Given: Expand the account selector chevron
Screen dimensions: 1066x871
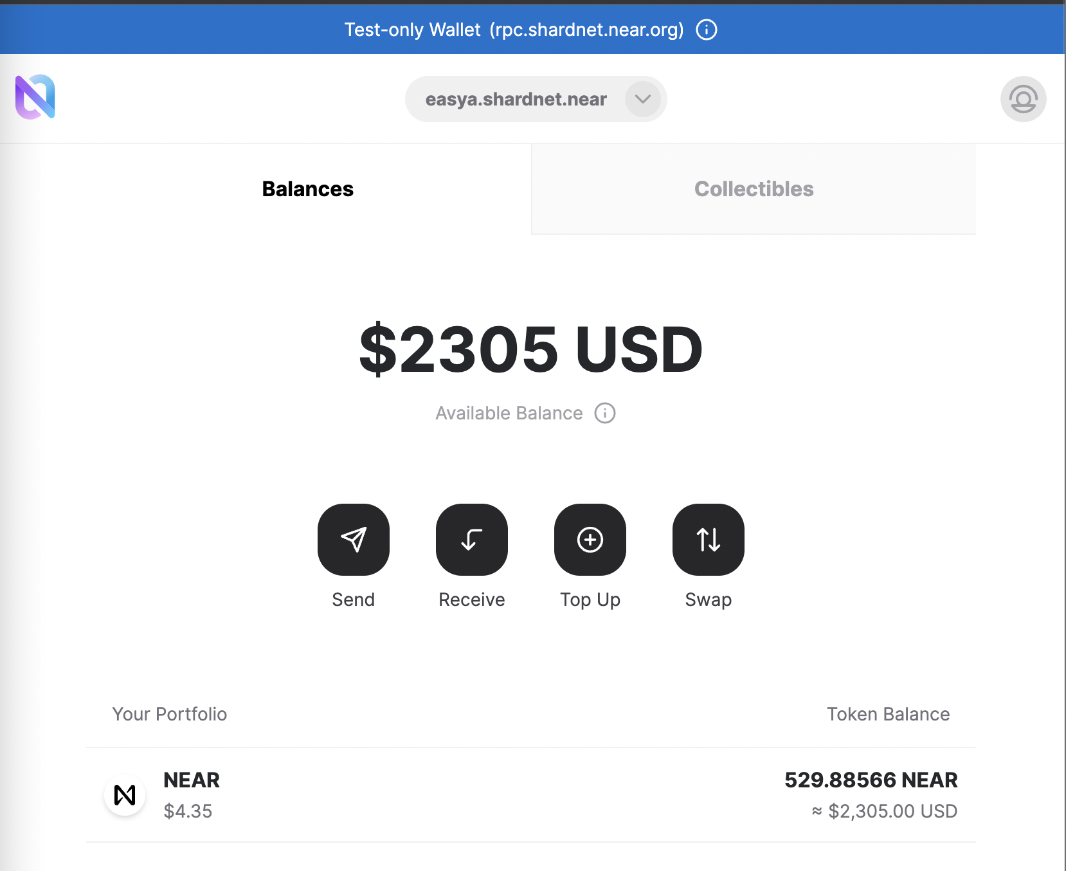Looking at the screenshot, I should 643,99.
